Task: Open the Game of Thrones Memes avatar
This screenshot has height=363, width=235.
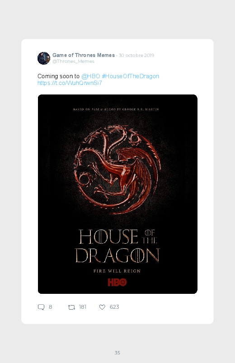Action: (44, 58)
